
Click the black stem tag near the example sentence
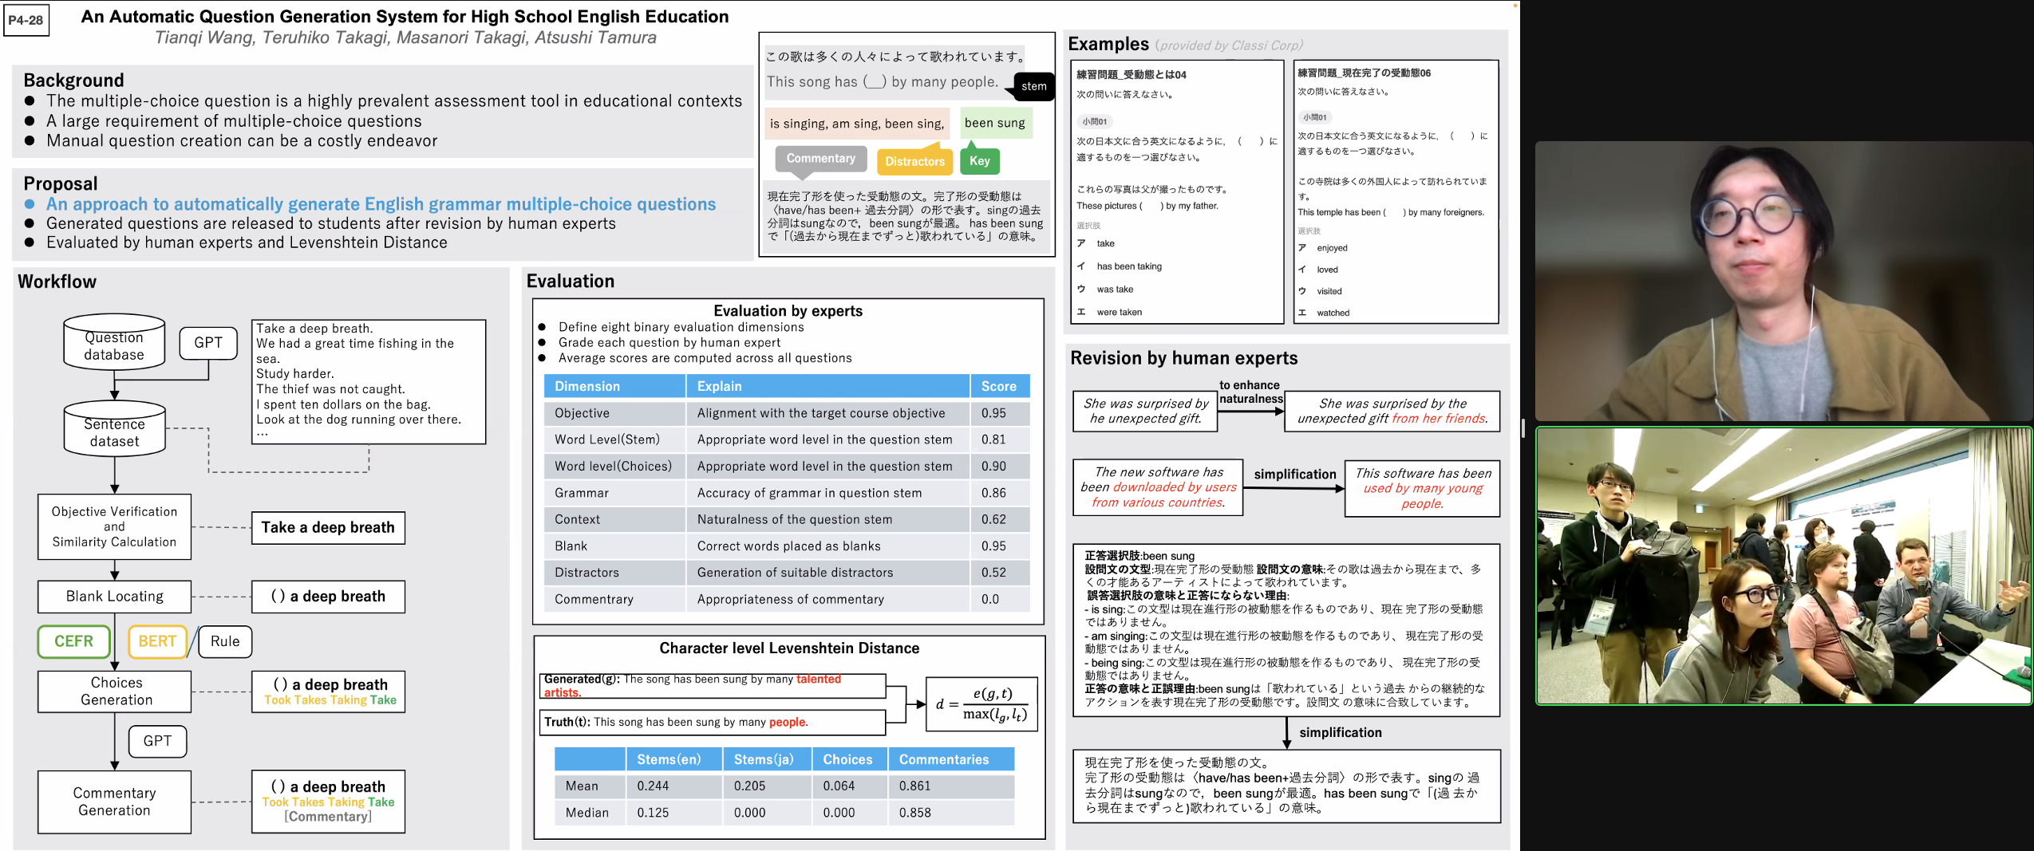coord(1033,86)
